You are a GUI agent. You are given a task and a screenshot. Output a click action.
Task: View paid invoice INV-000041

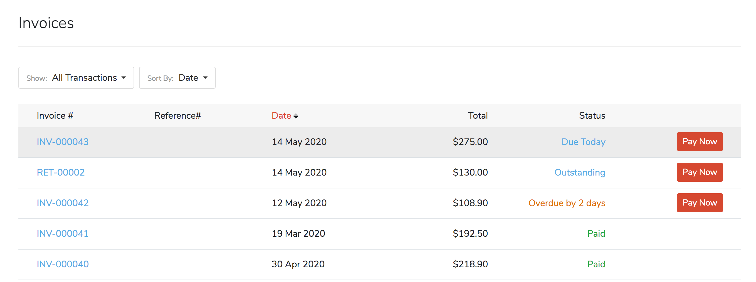[x=62, y=233]
